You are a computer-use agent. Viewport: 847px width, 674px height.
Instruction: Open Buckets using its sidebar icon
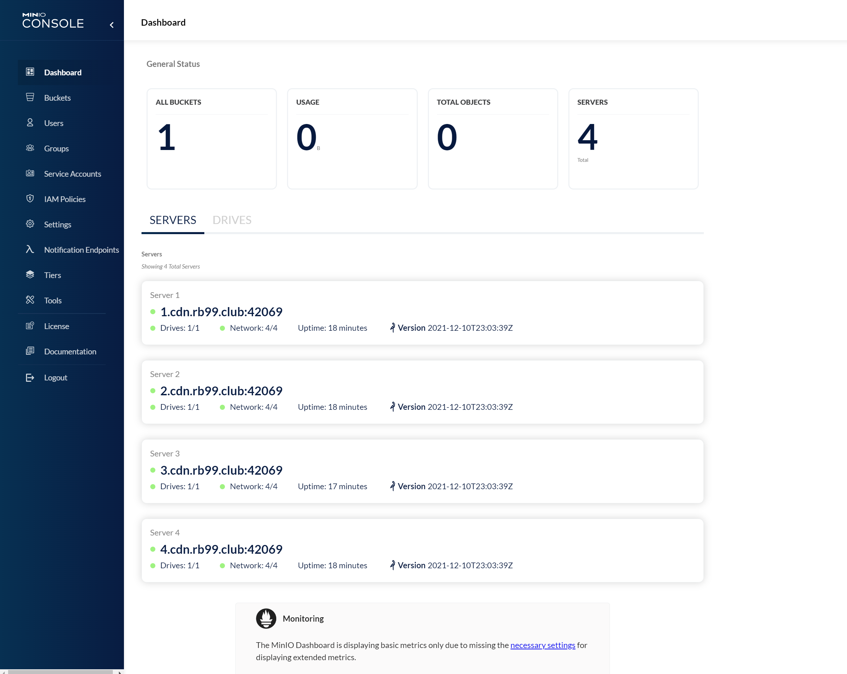[30, 97]
